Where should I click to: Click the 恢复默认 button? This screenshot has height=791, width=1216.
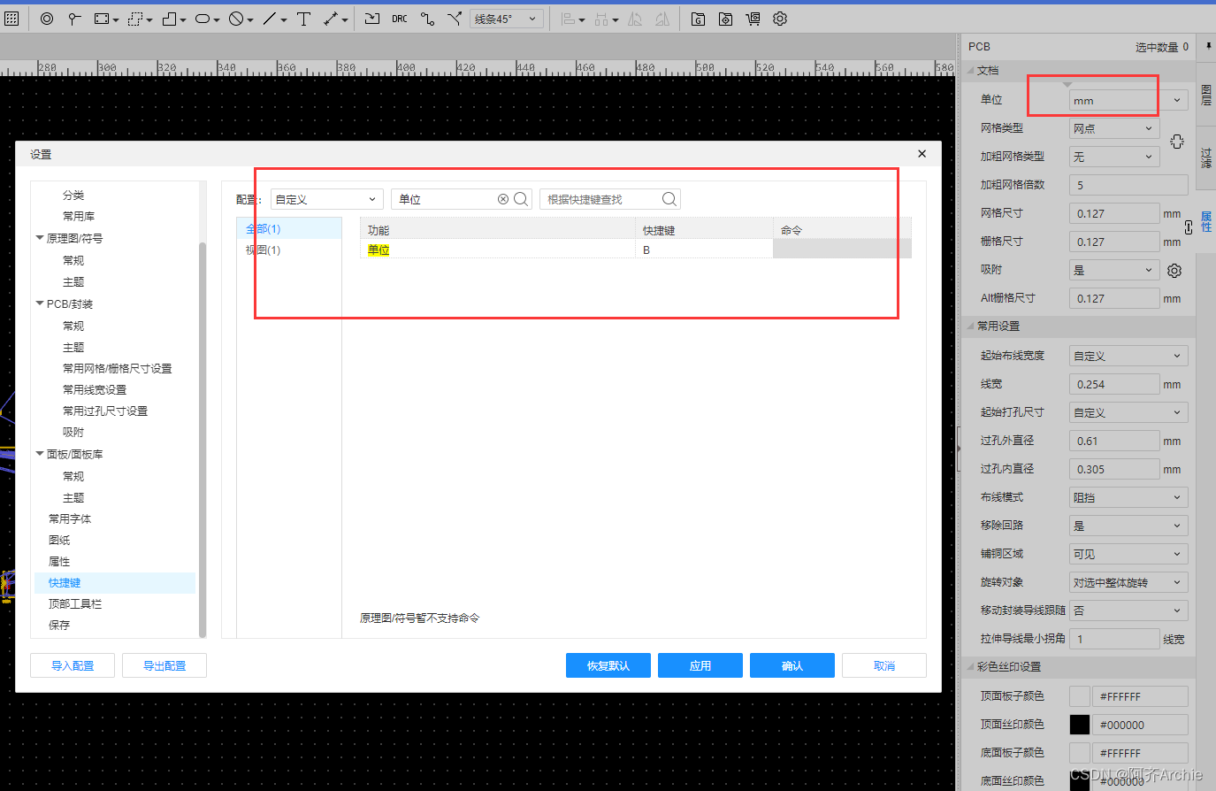tap(608, 665)
